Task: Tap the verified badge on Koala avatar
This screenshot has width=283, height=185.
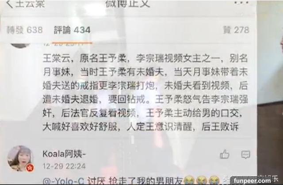Action: coord(30,168)
